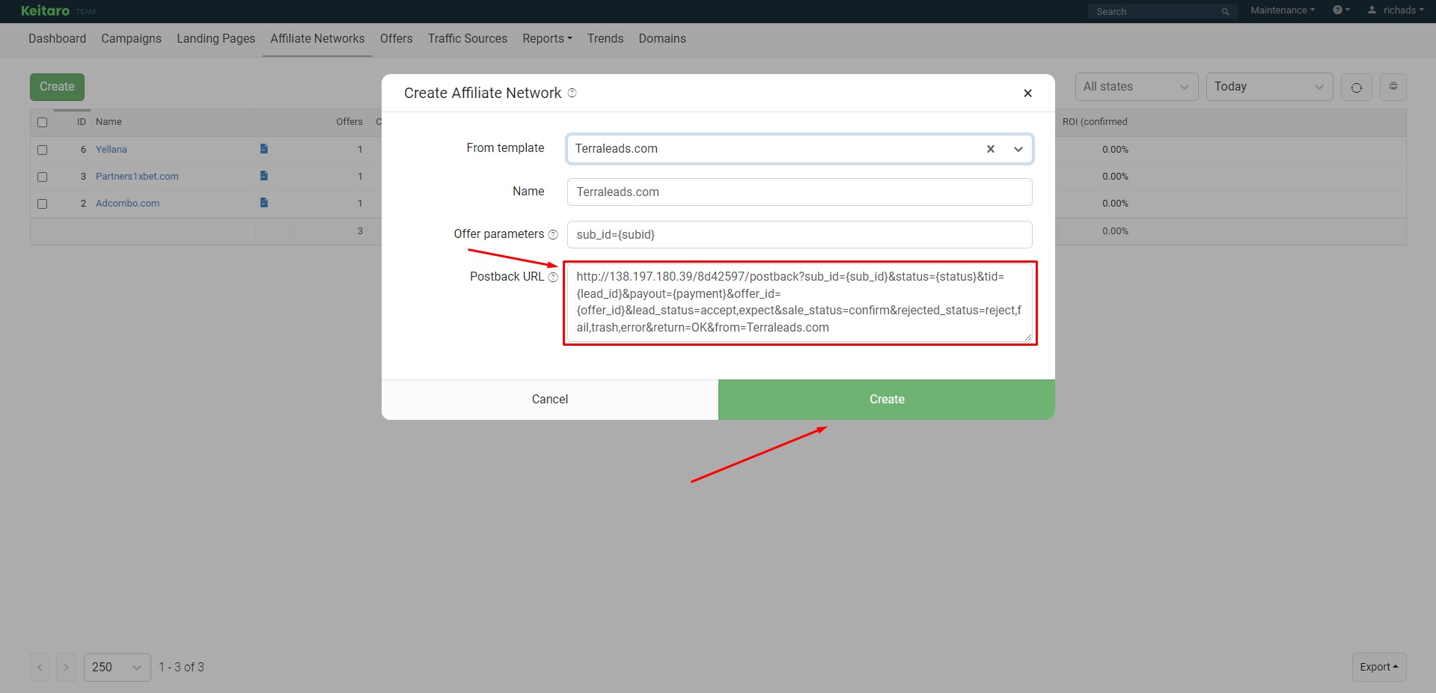Screen dimensions: 1436x693
Task: Go to the Trends tab
Action: point(605,38)
